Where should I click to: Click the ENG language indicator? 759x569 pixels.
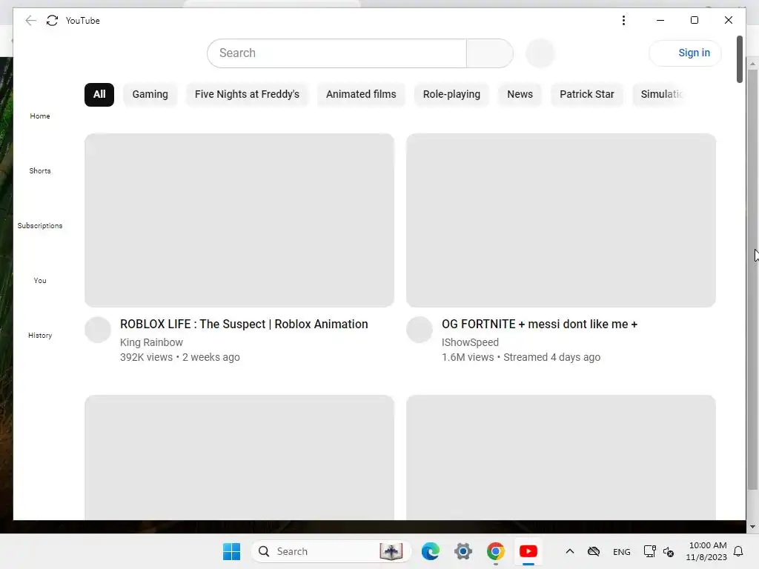pos(622,551)
